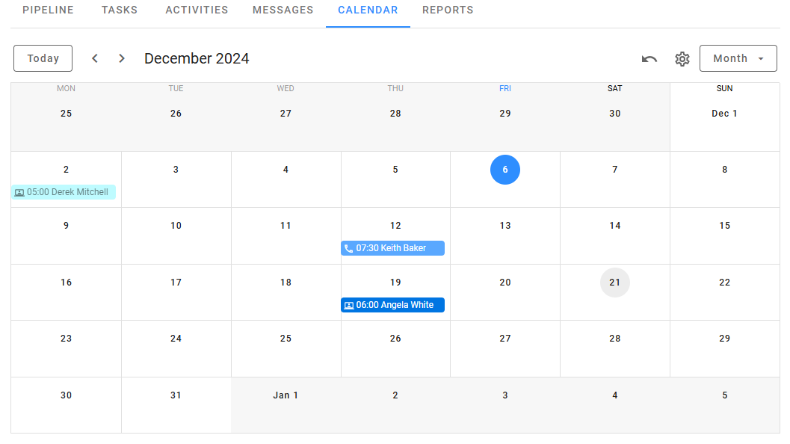790x444 pixels.
Task: Select the Reports tab
Action: pos(448,10)
